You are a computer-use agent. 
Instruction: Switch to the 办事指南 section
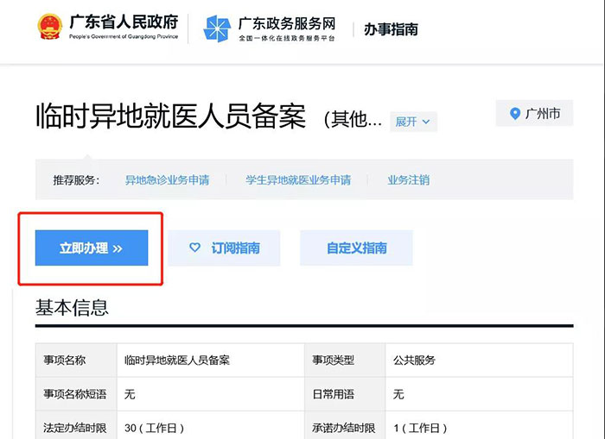pyautogui.click(x=391, y=28)
